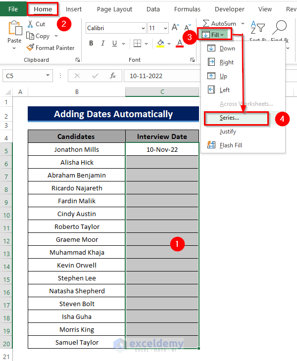
Task: Expand the Copy options arrow
Action: click(x=56, y=36)
